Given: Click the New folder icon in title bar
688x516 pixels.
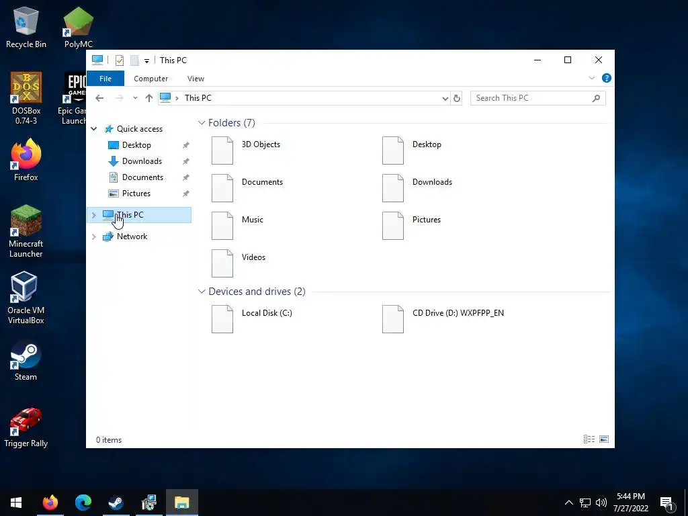Looking at the screenshot, I should (134, 60).
